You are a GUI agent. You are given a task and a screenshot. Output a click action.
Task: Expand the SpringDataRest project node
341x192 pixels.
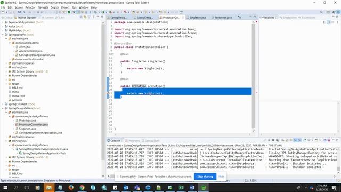[x=3, y=104]
